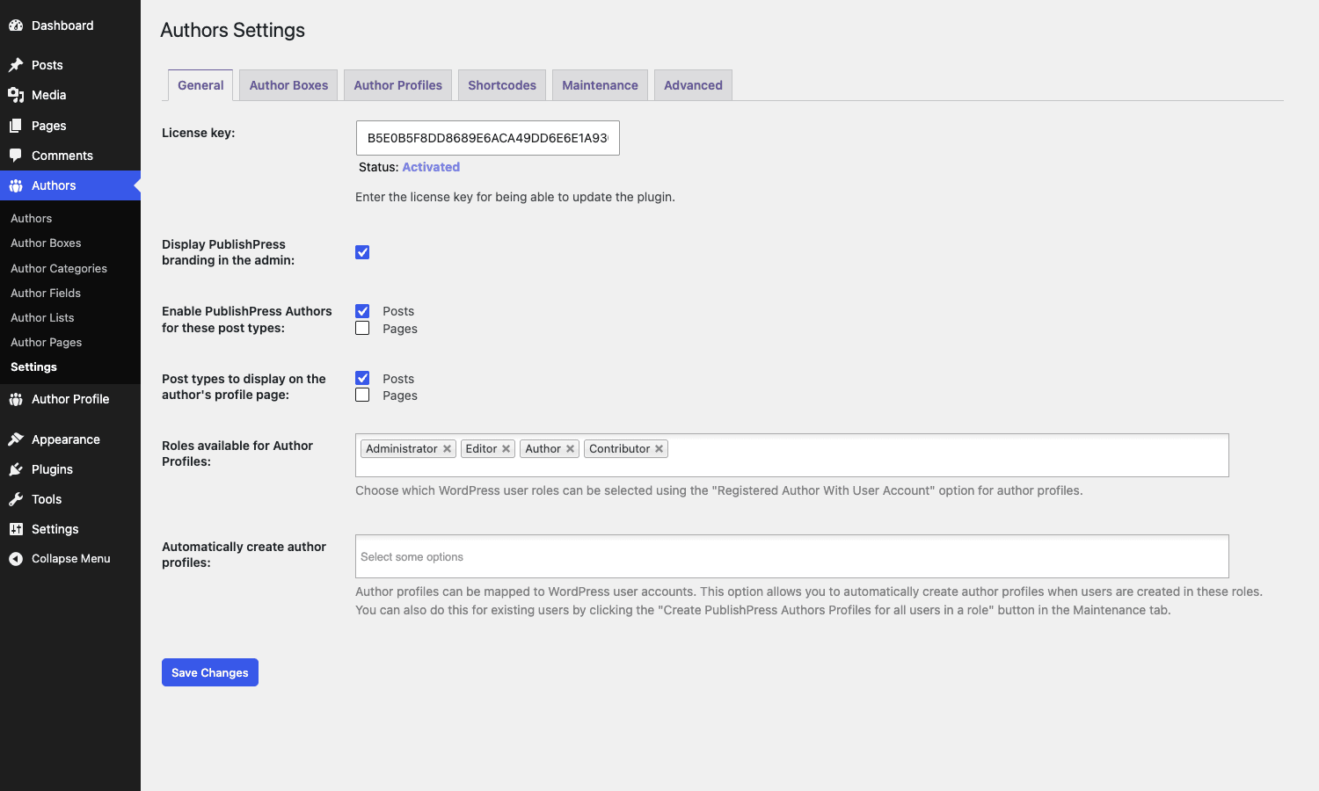This screenshot has height=791, width=1319.
Task: Click the Authors Settings page heading
Action: click(x=233, y=30)
